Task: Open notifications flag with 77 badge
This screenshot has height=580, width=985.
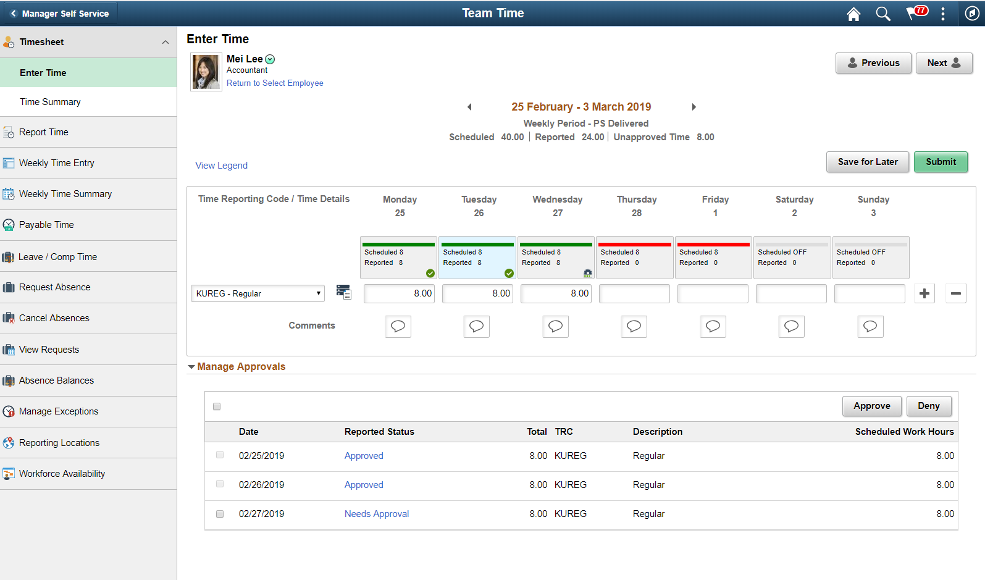Action: pyautogui.click(x=916, y=13)
